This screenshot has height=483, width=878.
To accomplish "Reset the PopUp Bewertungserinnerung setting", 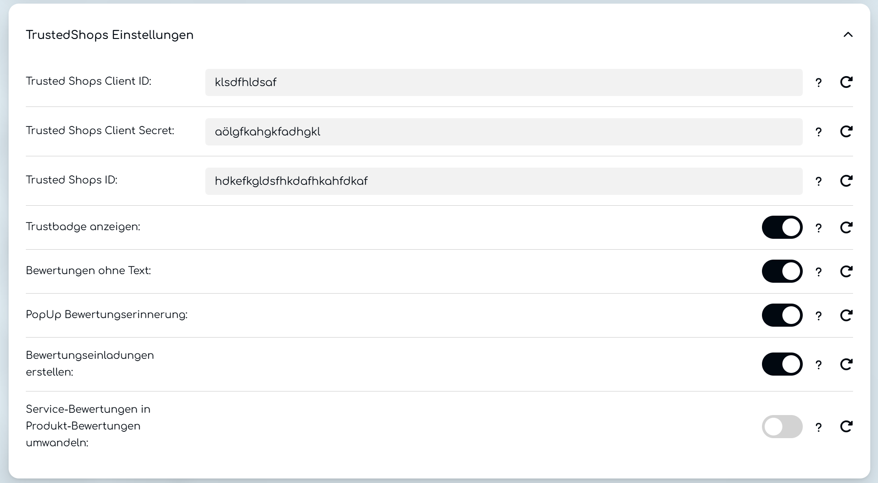I will (846, 315).
